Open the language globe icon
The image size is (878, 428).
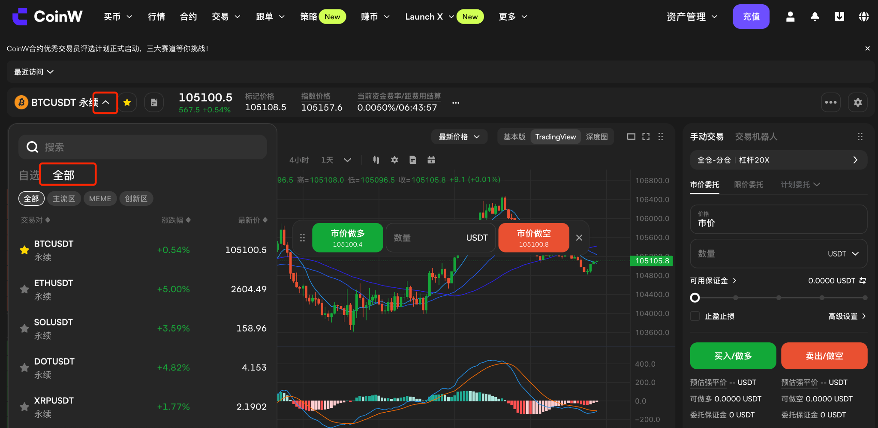[863, 16]
